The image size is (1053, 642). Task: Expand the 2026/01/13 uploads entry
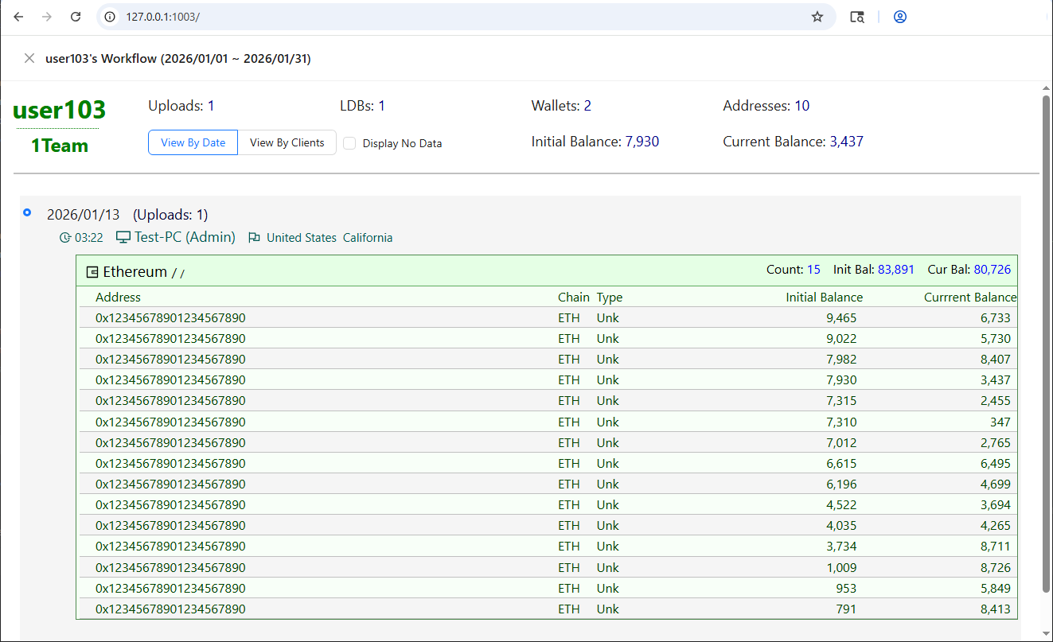pos(127,215)
